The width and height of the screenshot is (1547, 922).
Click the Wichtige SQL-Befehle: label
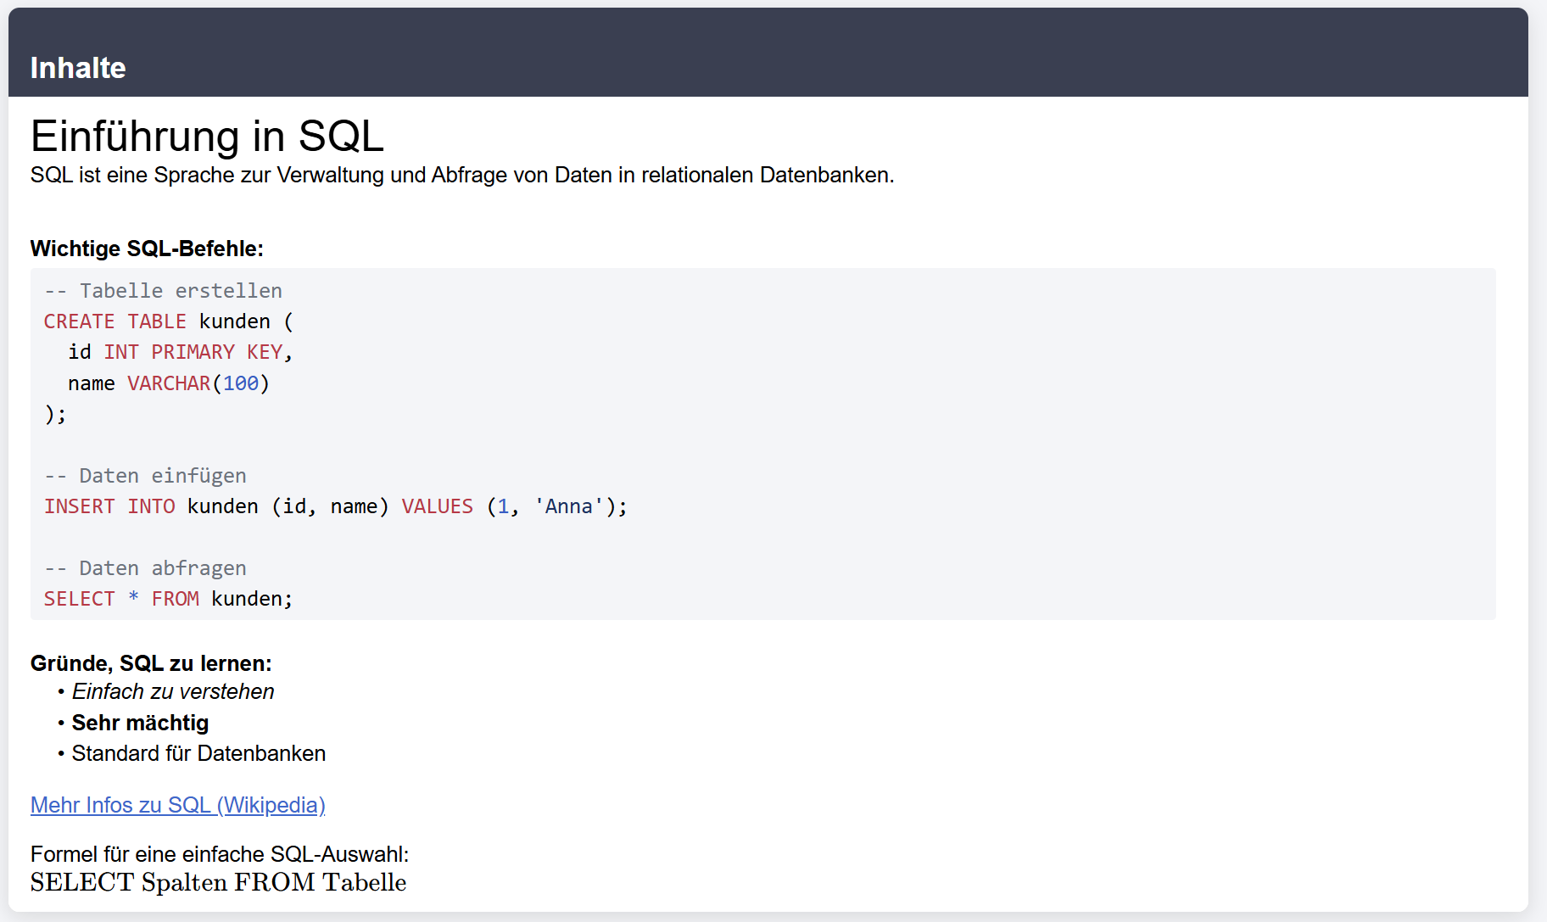(147, 249)
